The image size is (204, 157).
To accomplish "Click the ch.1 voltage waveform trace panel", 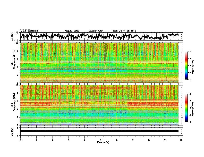I will coord(100,36).
